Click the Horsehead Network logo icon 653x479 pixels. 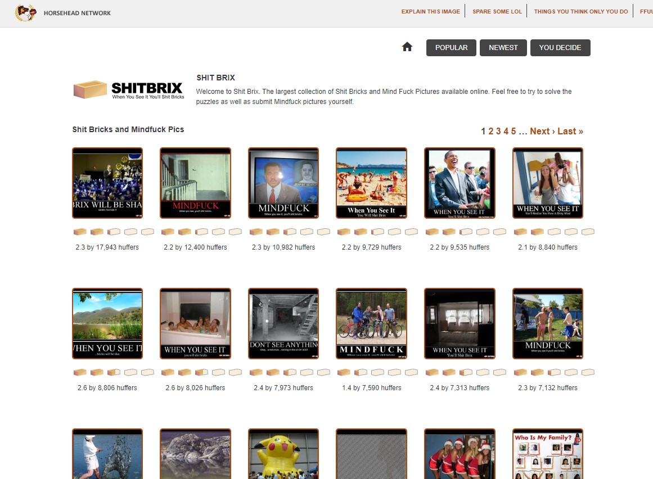(25, 12)
